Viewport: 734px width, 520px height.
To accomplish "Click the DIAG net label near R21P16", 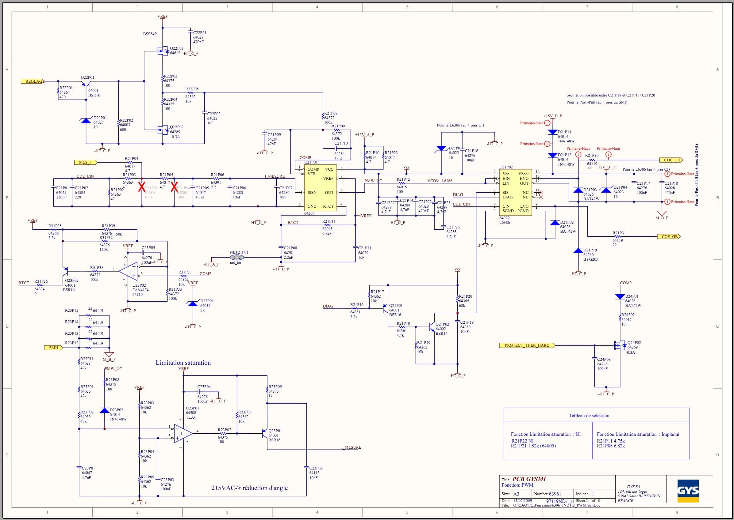I will (328, 307).
